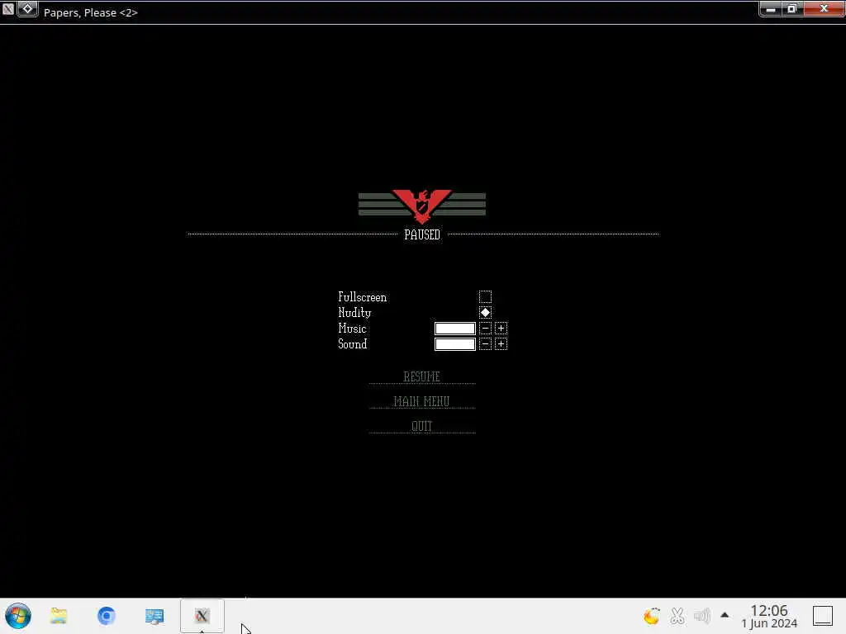846x634 pixels.
Task: Click the PAUSED heading text
Action: pyautogui.click(x=422, y=234)
